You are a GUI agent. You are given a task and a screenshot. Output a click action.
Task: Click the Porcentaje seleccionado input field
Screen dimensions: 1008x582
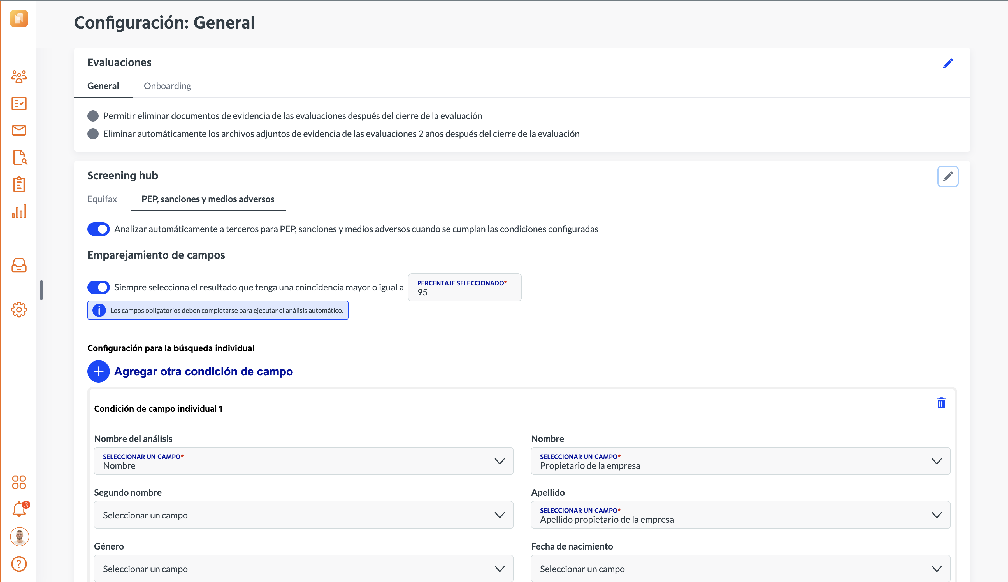click(464, 287)
